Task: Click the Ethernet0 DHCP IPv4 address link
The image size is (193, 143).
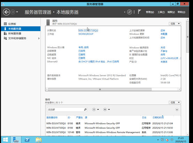Action: tap(99, 62)
